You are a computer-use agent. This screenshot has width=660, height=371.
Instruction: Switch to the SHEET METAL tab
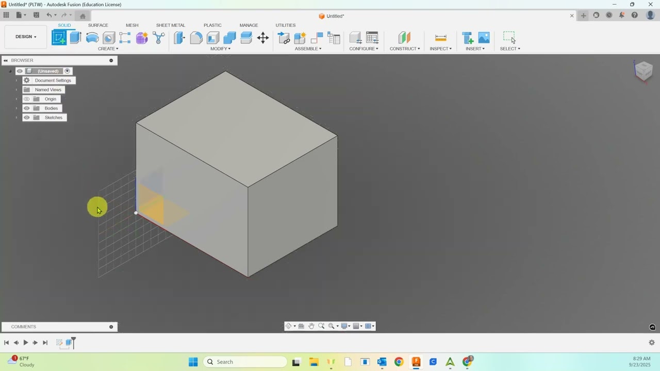[x=171, y=25]
